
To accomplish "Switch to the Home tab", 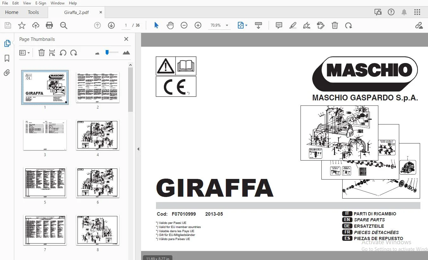I will 12,12.
